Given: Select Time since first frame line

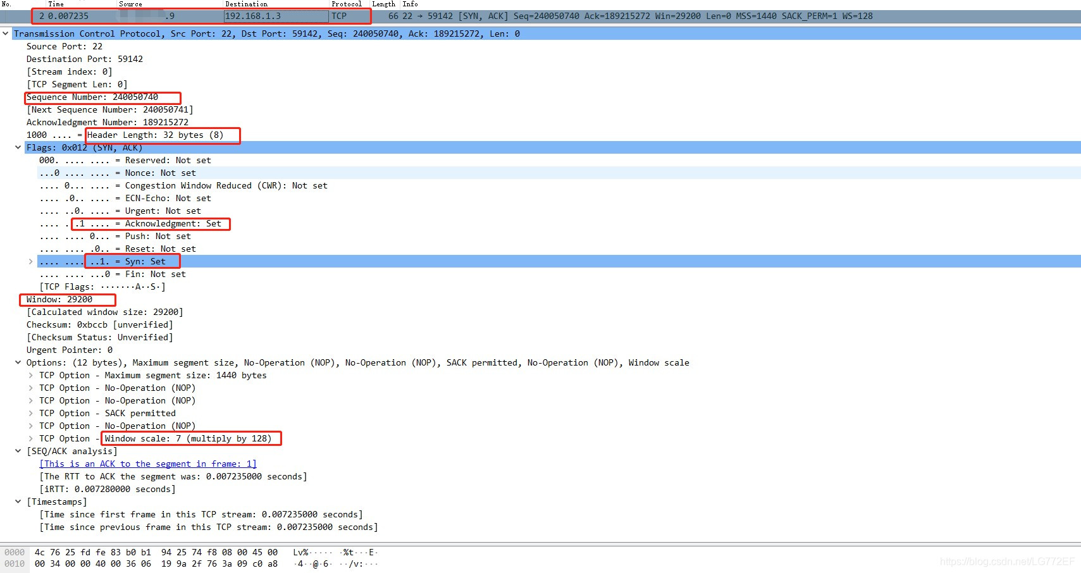Looking at the screenshot, I should click(201, 514).
